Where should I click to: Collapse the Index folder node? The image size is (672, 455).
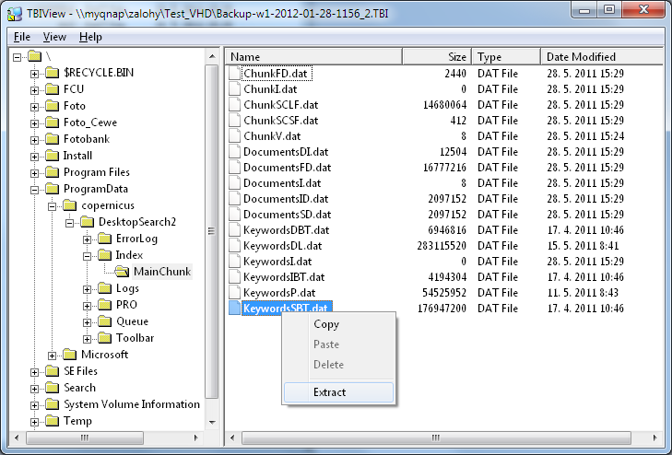tap(87, 256)
